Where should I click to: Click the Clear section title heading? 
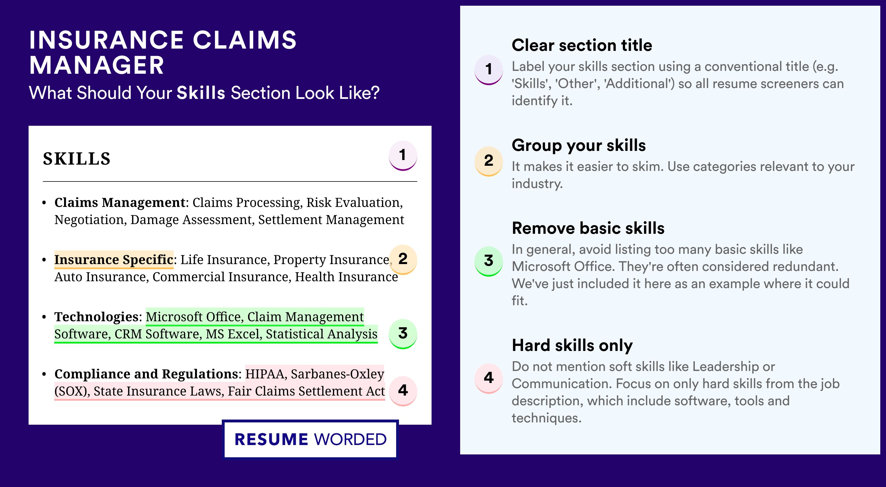coord(582,45)
